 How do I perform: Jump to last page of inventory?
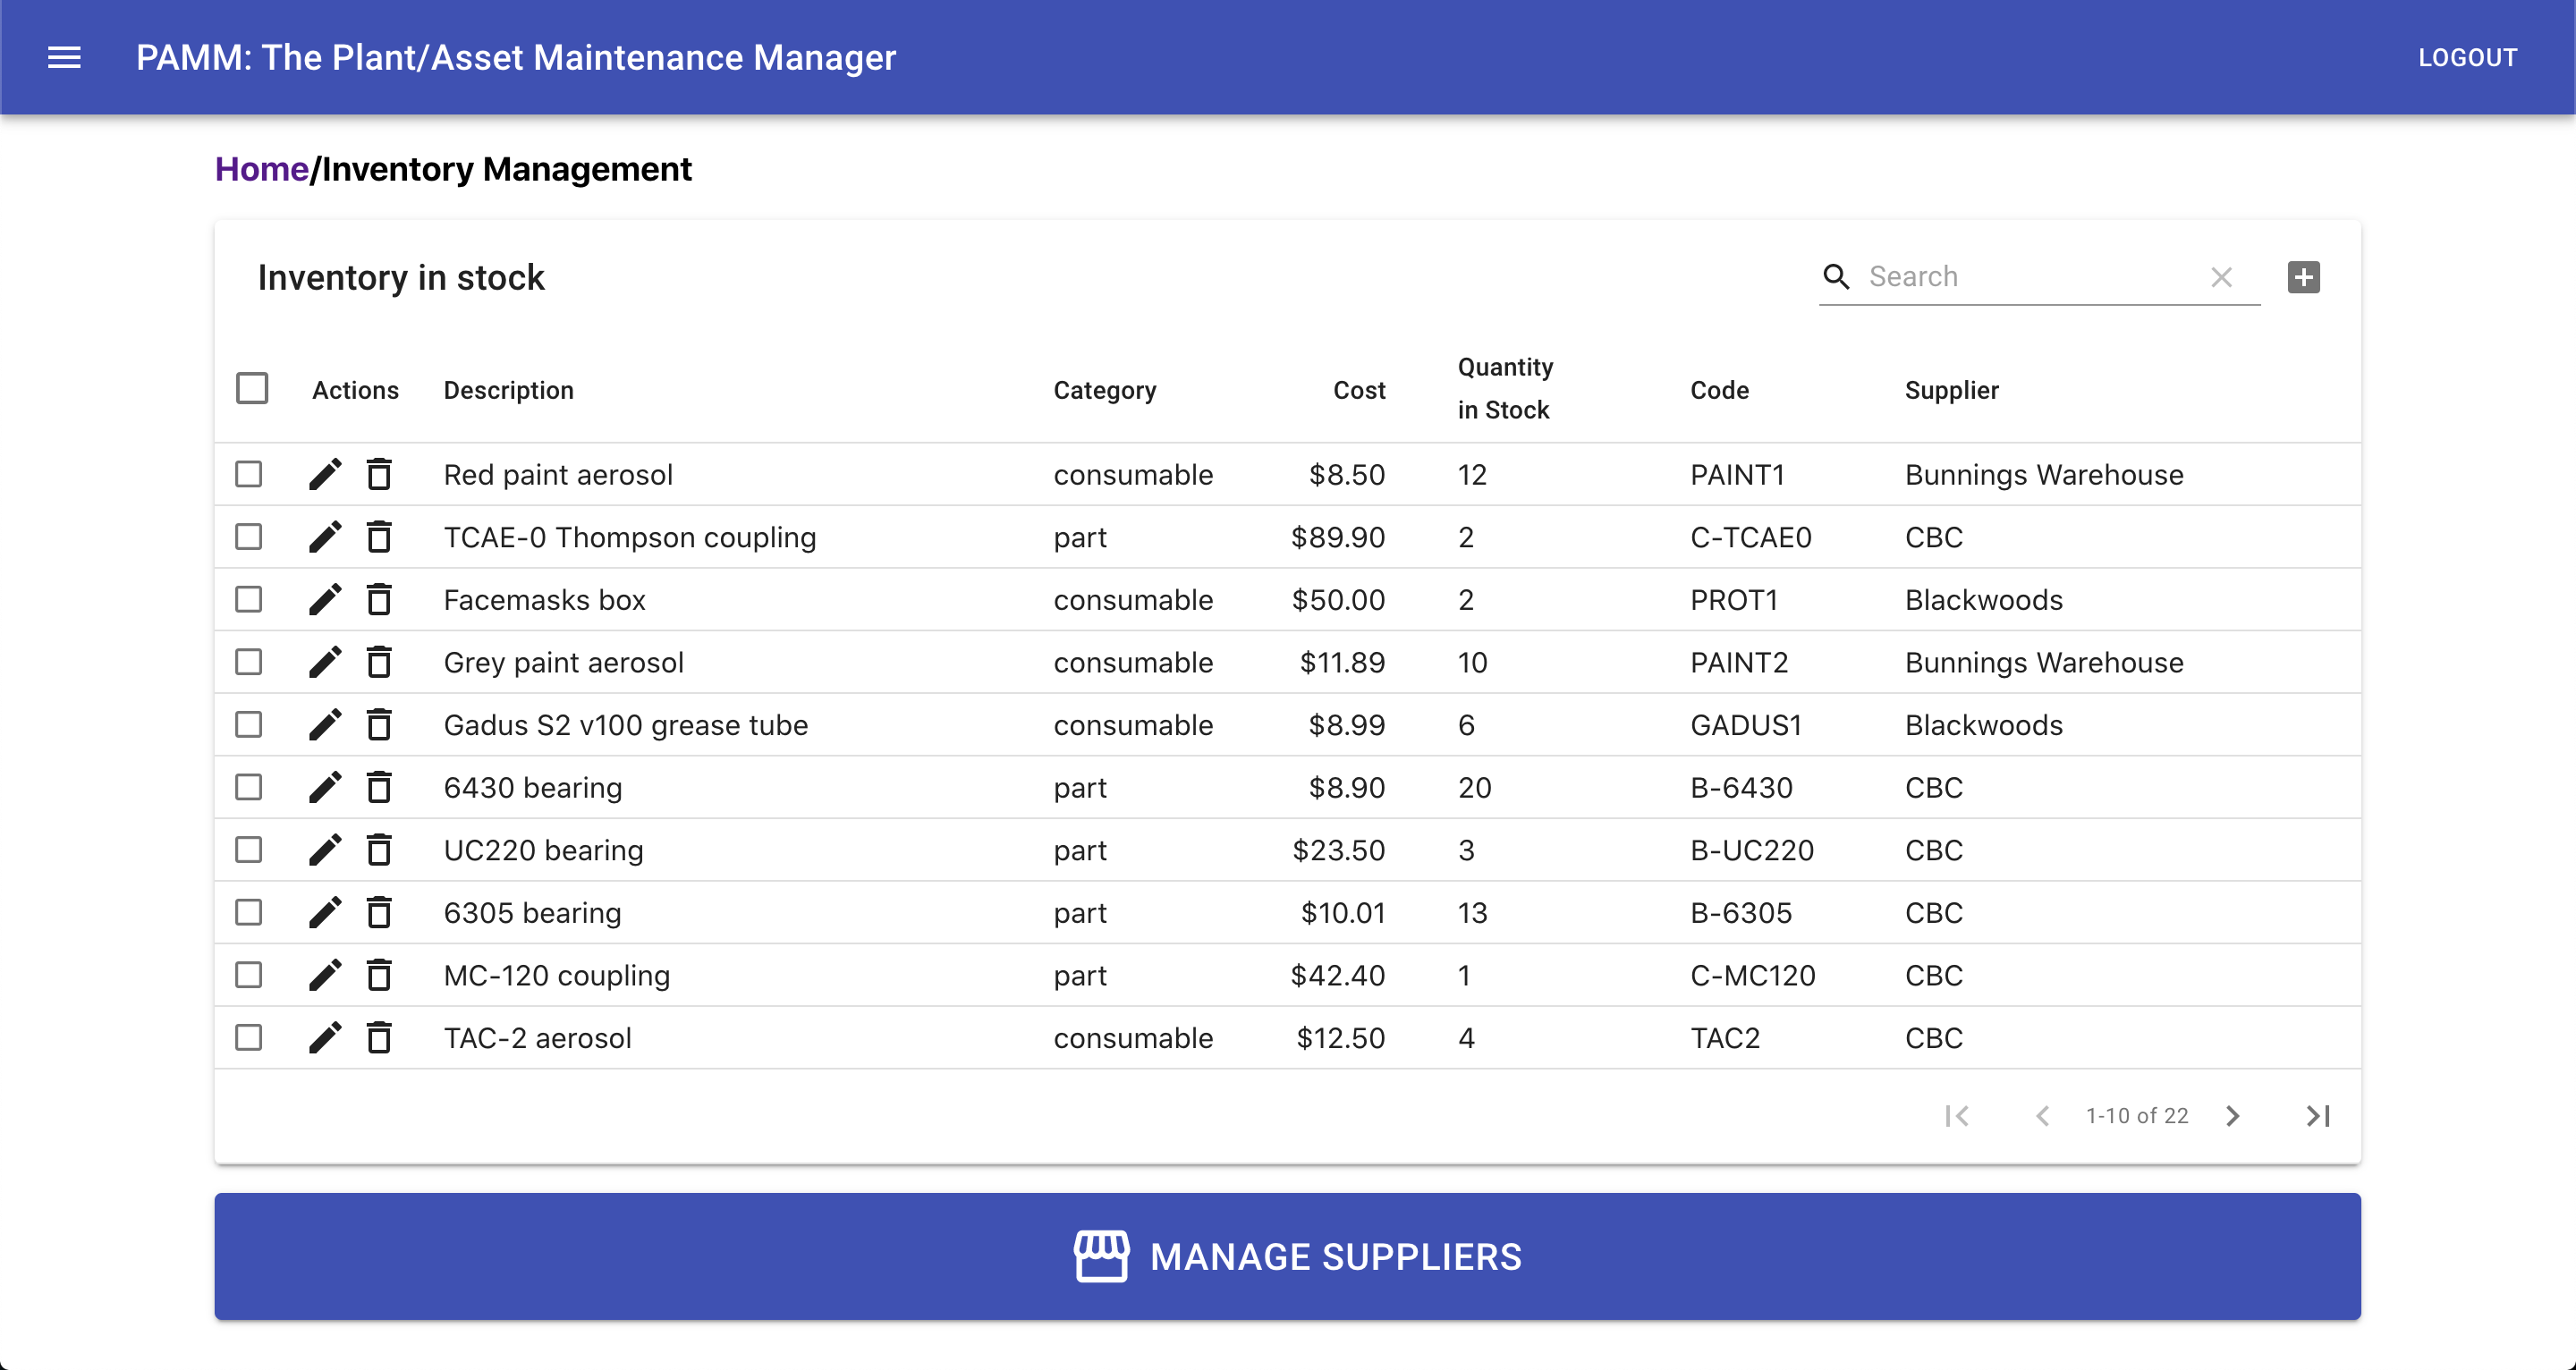[2317, 1116]
